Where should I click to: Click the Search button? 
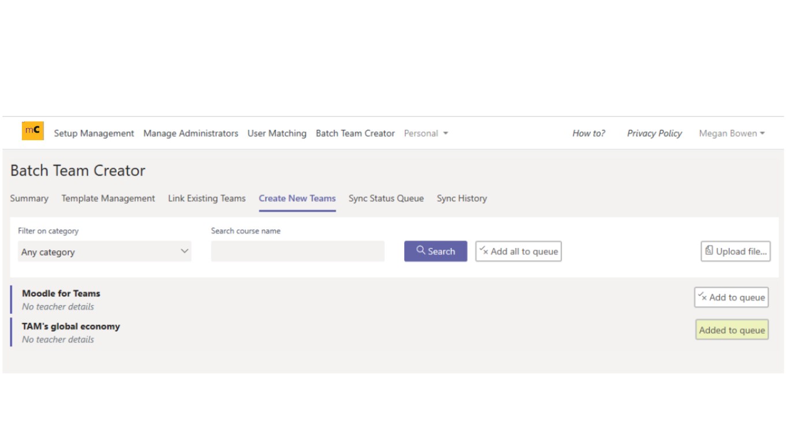436,251
